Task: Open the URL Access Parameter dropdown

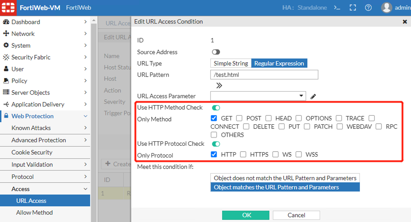Action: click(258, 96)
